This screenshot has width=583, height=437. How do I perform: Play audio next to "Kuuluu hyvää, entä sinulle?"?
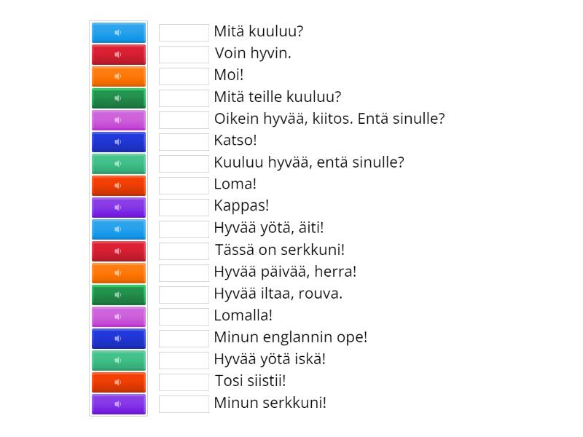click(x=118, y=164)
